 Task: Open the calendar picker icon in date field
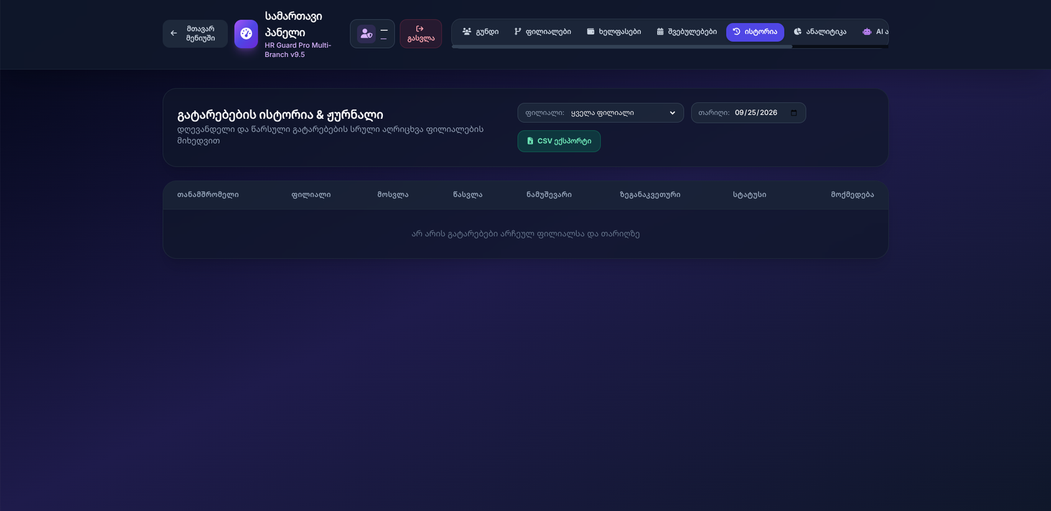(794, 113)
